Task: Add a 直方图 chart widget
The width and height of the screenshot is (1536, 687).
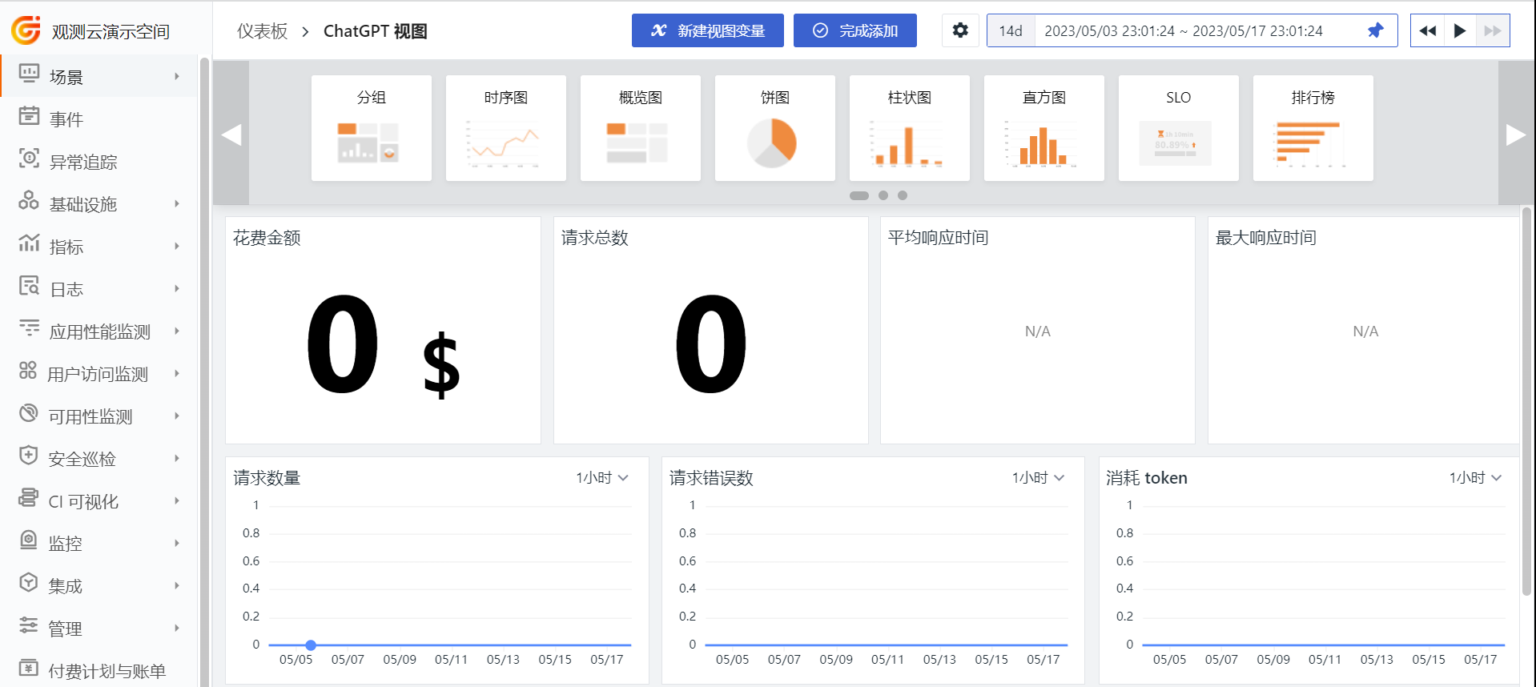Action: [1044, 128]
